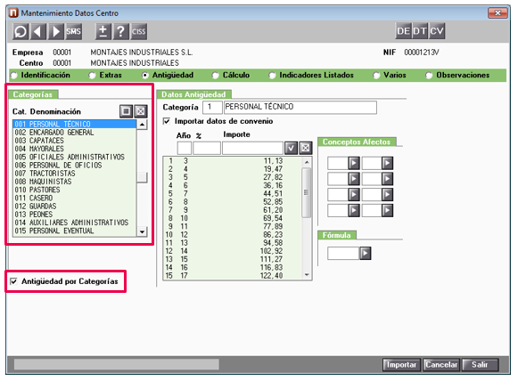
Task: Select the Varios radio tab
Action: [376, 76]
